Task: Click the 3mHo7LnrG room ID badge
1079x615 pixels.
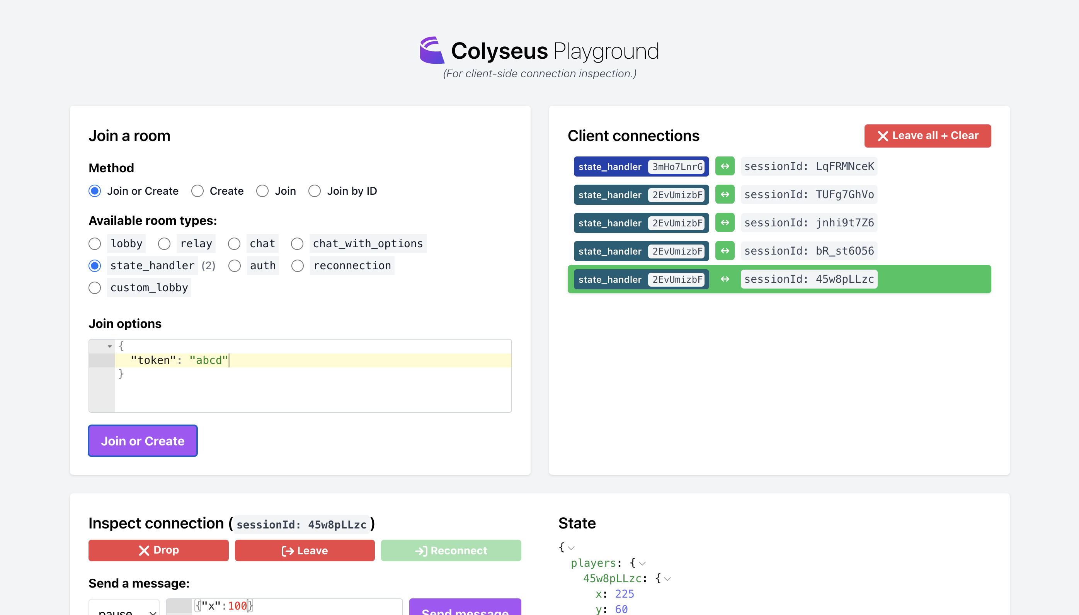Action: (x=677, y=167)
